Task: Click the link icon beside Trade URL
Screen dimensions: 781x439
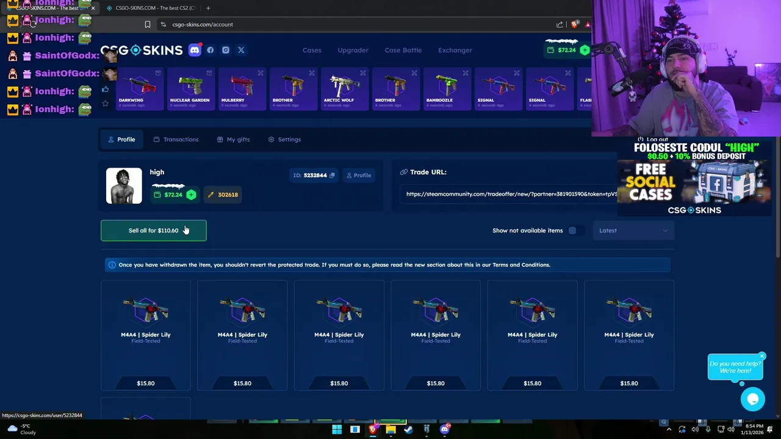Action: click(x=403, y=172)
